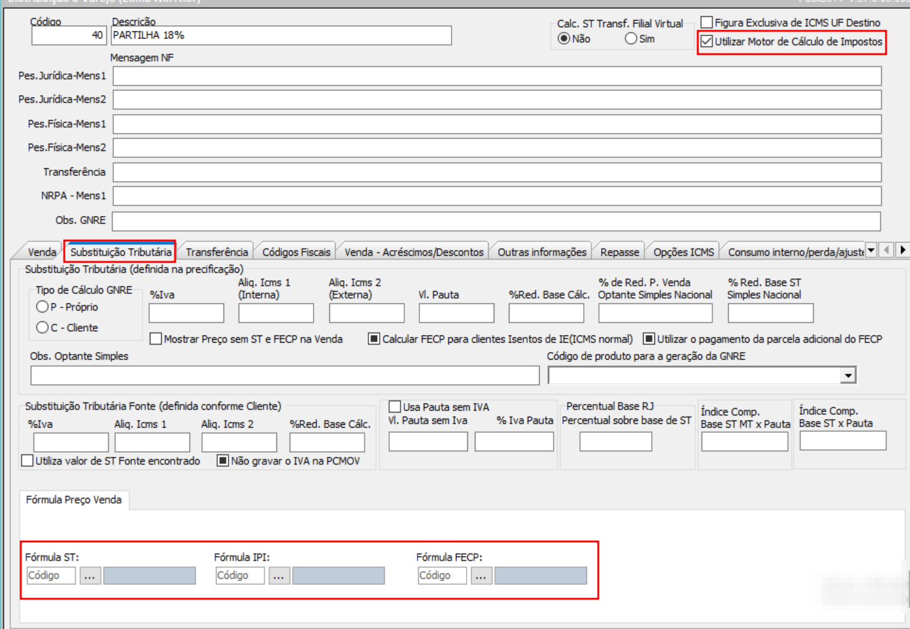Open the Consumo interno/perda/ajuste tab

coord(795,252)
